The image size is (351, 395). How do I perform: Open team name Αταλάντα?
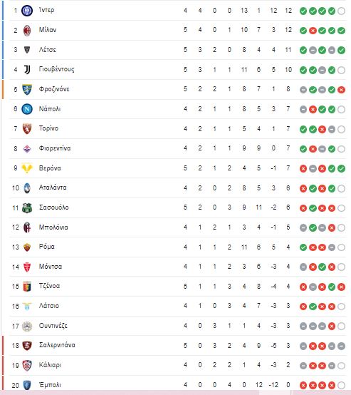(53, 188)
